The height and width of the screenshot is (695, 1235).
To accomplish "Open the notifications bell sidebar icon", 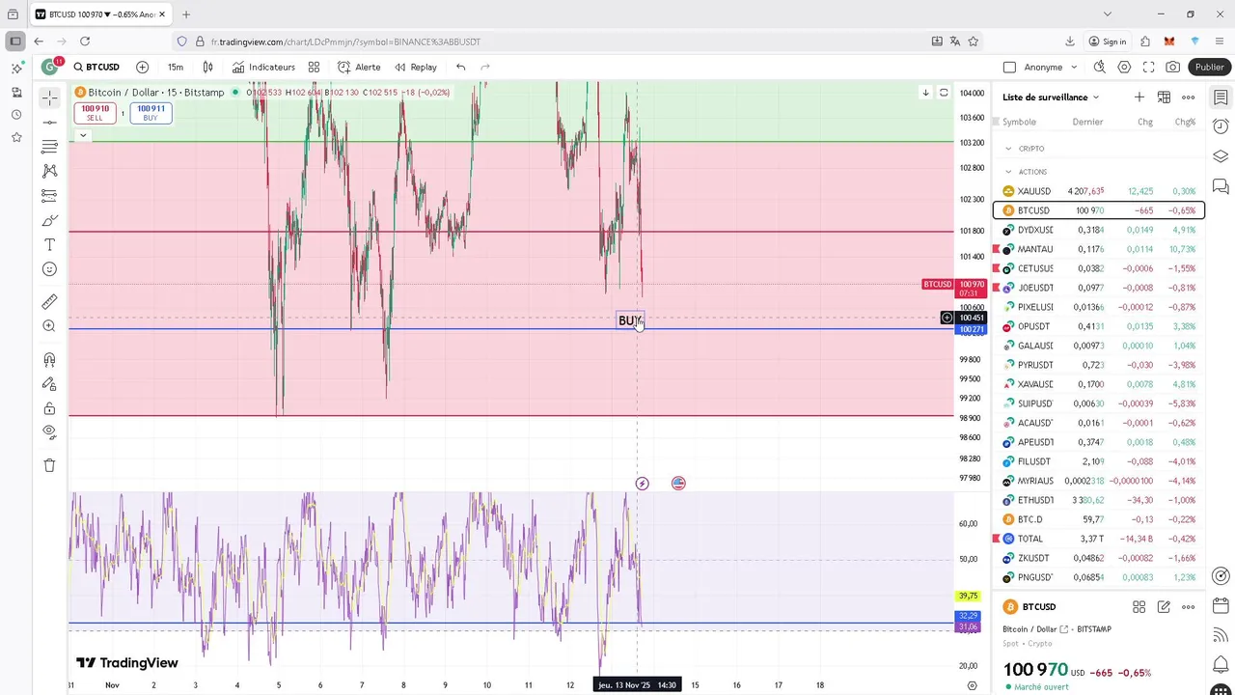I will [1221, 665].
